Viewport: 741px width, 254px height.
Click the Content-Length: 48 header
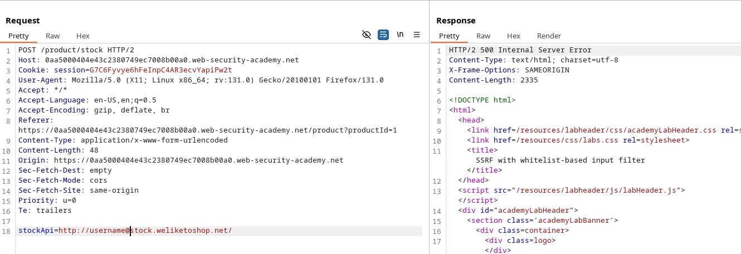point(58,150)
